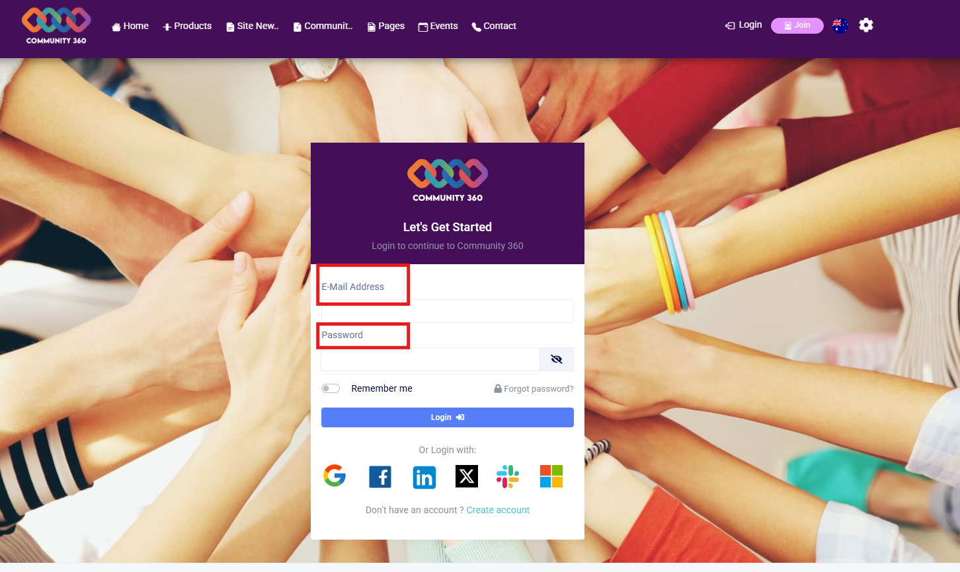Sign in with Facebook icon

pos(380,476)
